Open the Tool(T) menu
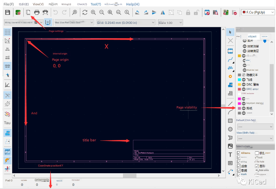 coord(96,4)
